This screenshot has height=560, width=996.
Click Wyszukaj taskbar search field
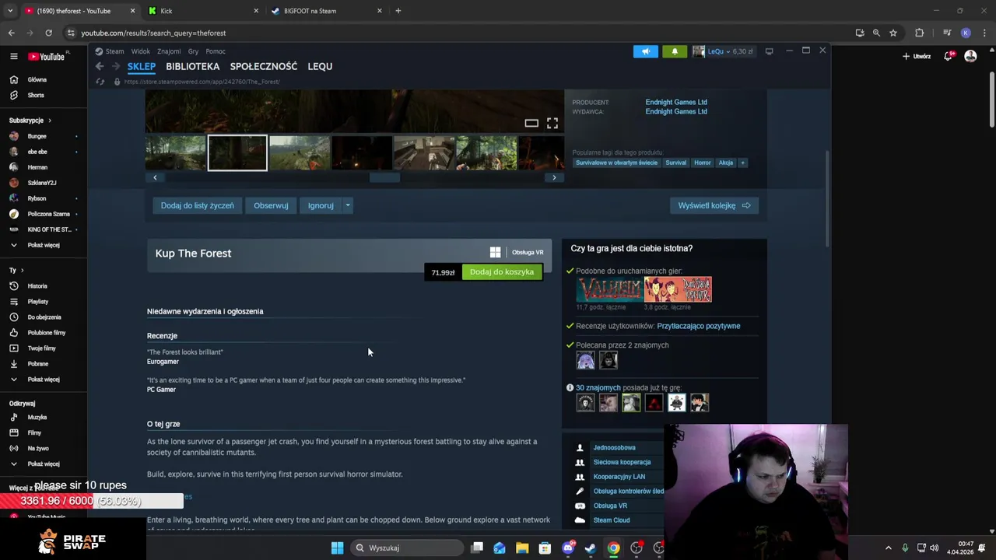pos(405,548)
